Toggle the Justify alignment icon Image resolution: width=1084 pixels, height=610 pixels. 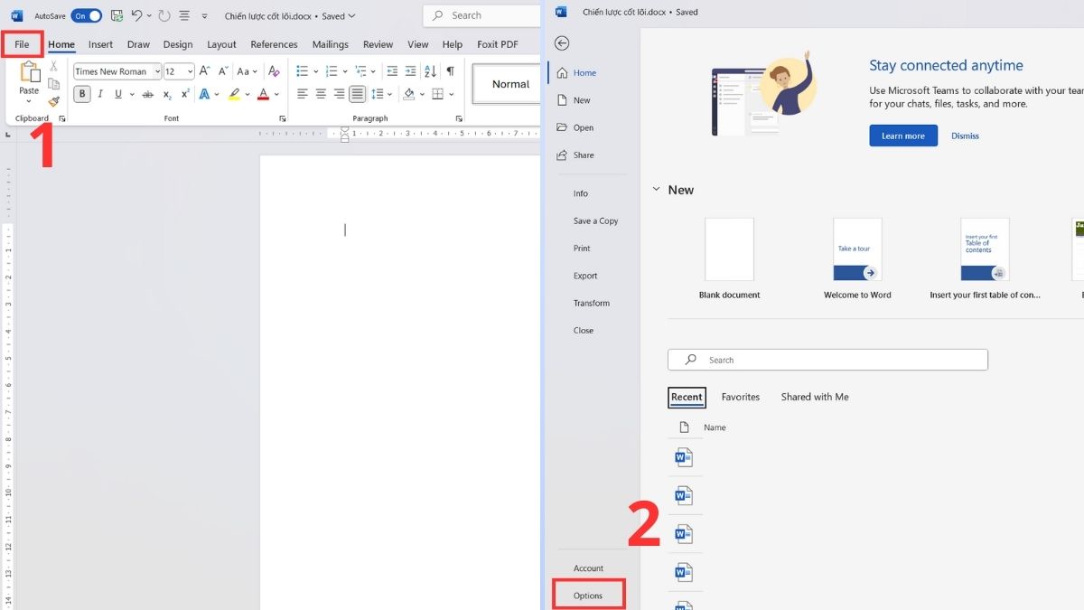tap(358, 94)
